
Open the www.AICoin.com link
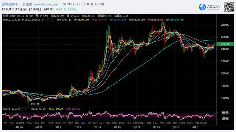click(46, 4)
